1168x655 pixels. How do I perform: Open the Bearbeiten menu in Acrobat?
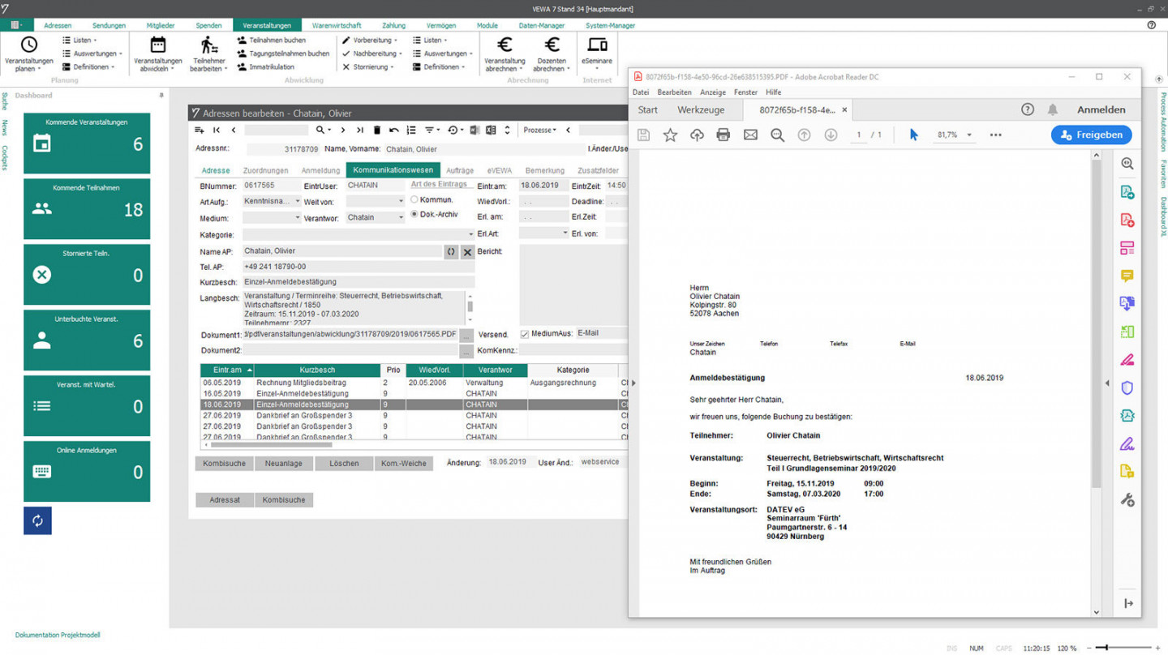point(674,92)
